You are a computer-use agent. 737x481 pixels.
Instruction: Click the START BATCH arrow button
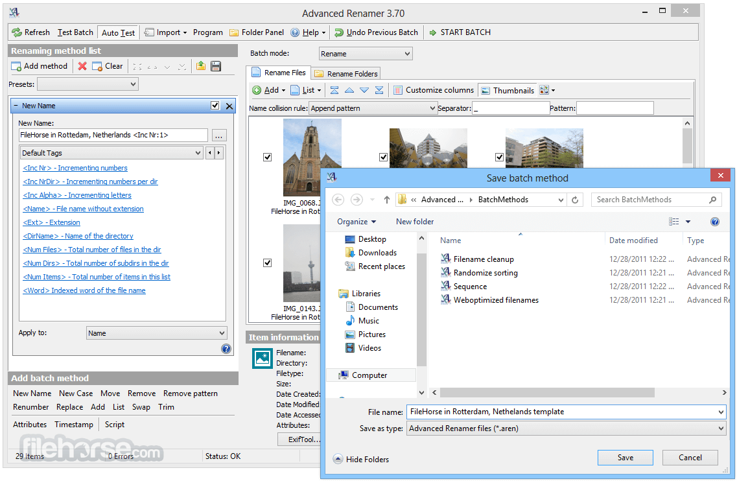pos(460,32)
